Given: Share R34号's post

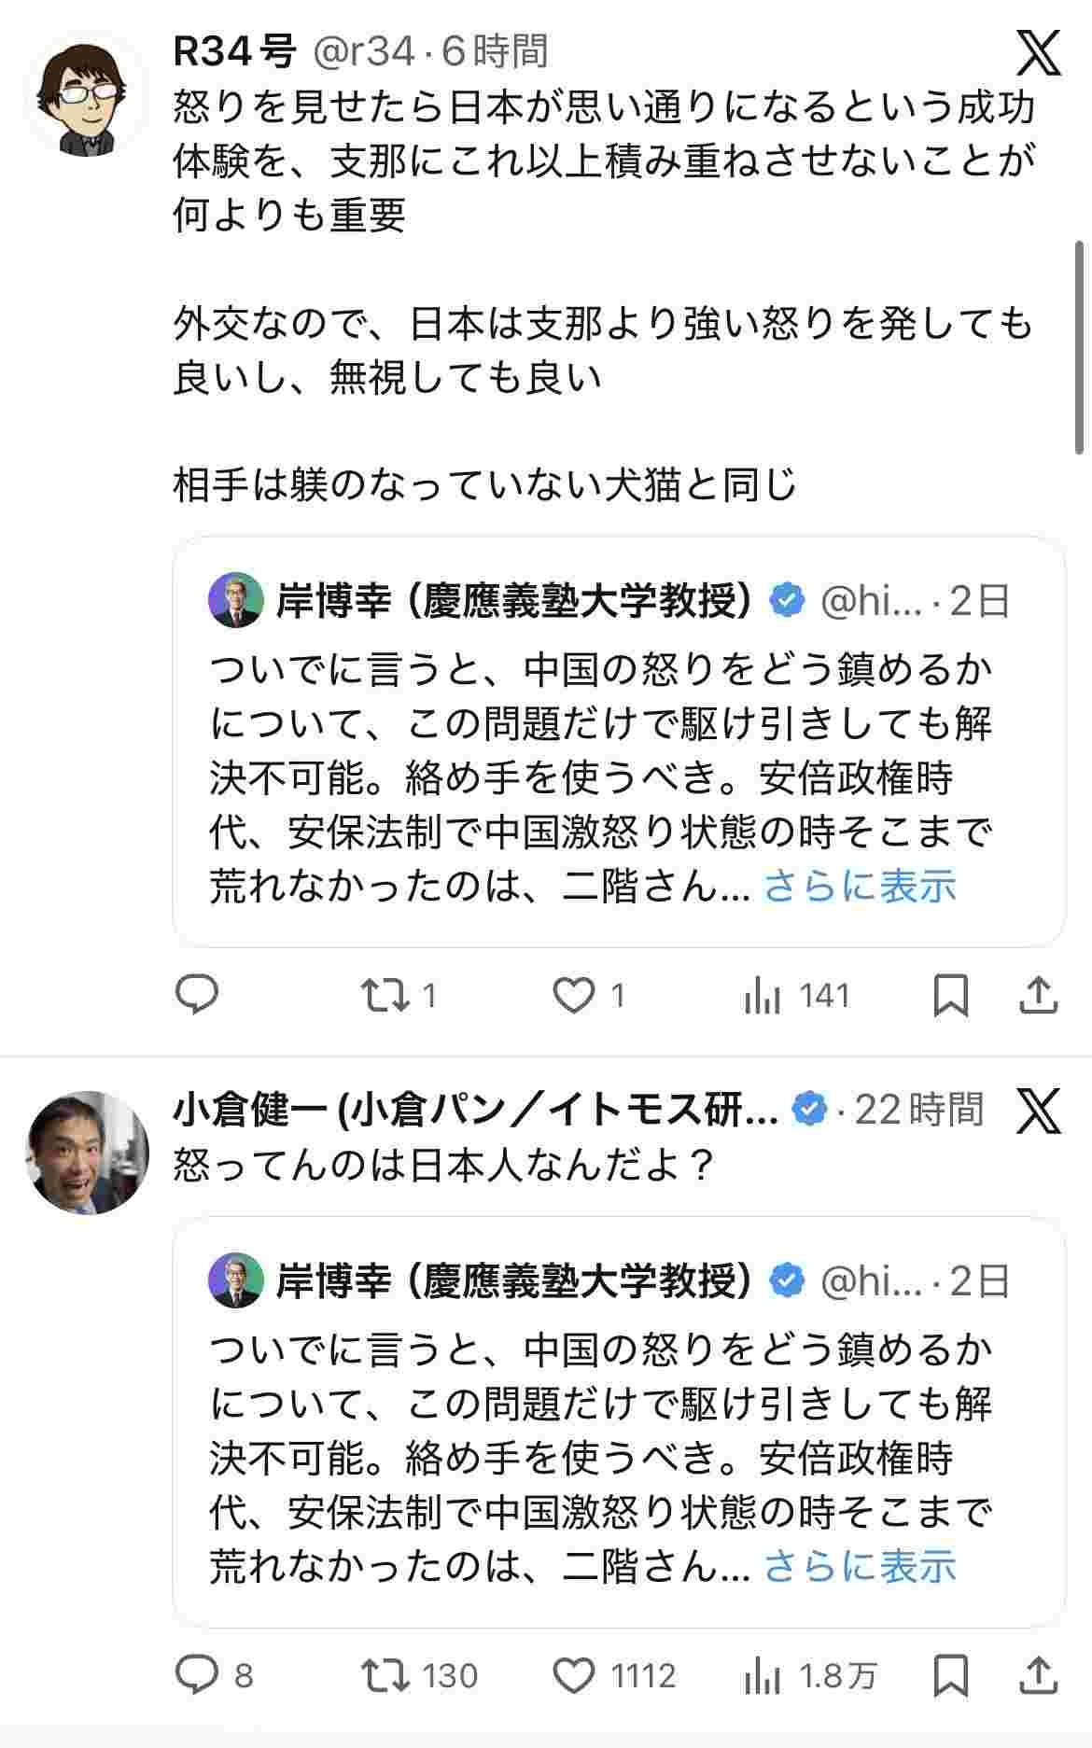Looking at the screenshot, I should tap(1037, 995).
